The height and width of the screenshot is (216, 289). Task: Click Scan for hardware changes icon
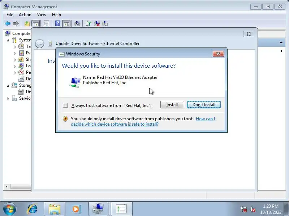tap(77, 23)
